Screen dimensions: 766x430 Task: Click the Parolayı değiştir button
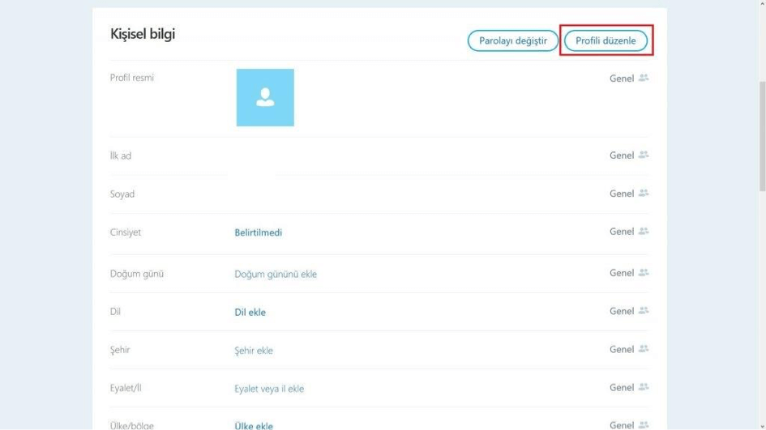pyautogui.click(x=513, y=40)
